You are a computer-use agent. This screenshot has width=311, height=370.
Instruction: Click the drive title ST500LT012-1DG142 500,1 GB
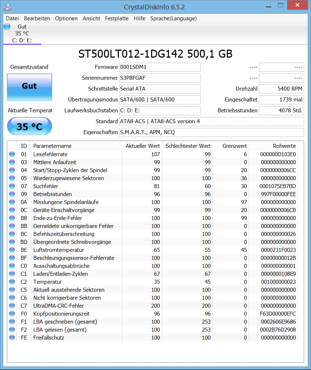click(155, 54)
